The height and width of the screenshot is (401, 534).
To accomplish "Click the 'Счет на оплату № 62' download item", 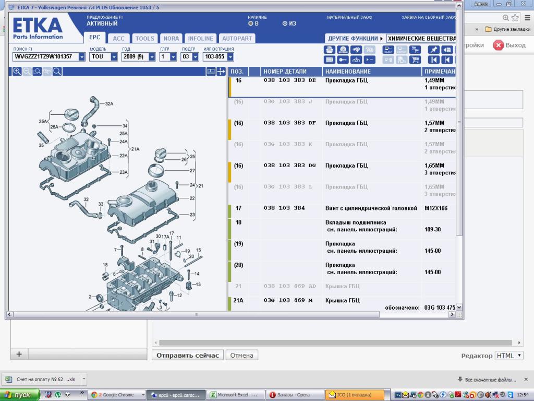I will [42, 379].
